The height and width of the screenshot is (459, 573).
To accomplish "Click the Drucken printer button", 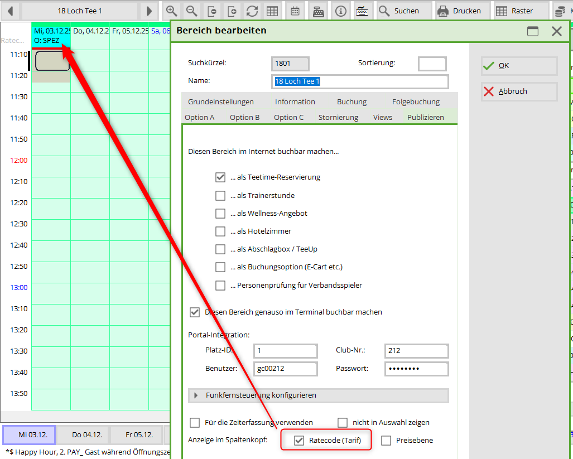I will click(459, 11).
